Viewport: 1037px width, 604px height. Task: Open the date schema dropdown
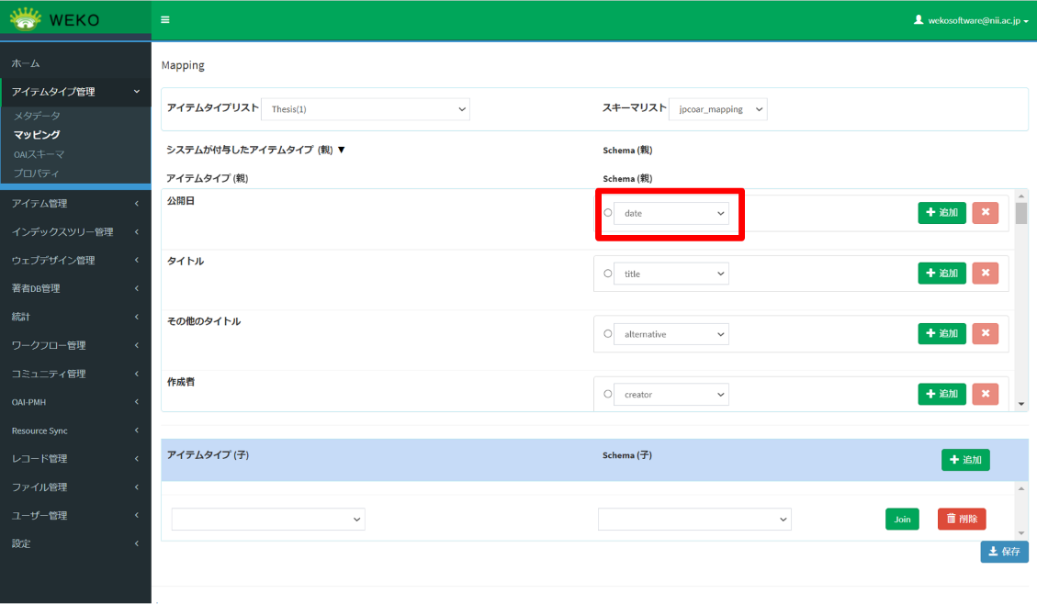pos(671,213)
